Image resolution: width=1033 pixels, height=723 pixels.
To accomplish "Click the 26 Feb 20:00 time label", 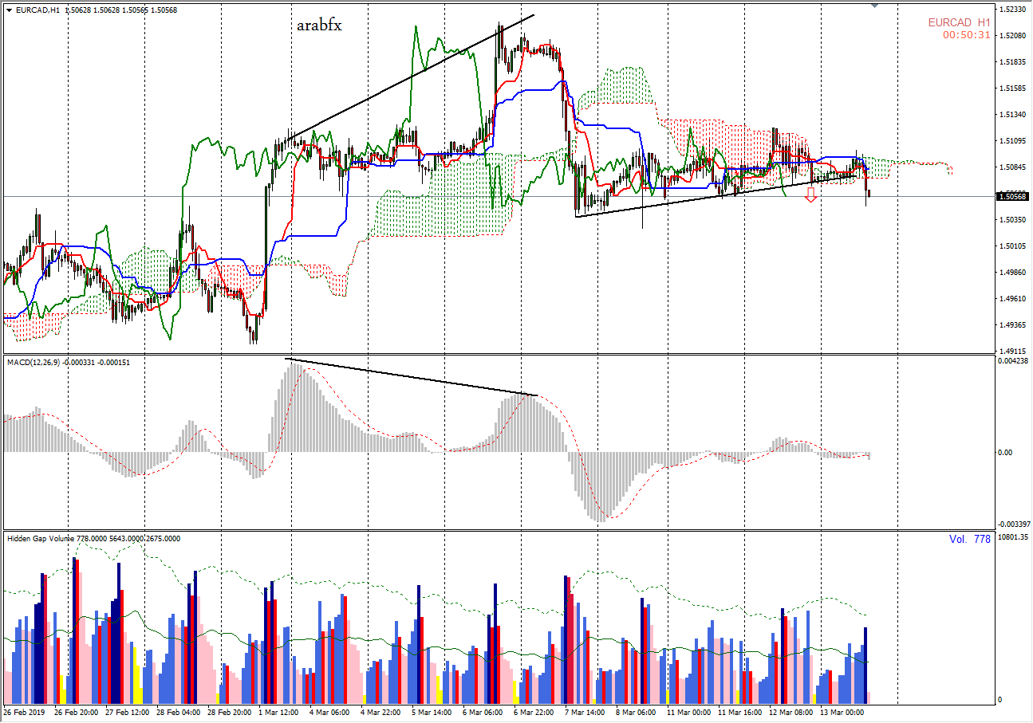I will coord(77,712).
